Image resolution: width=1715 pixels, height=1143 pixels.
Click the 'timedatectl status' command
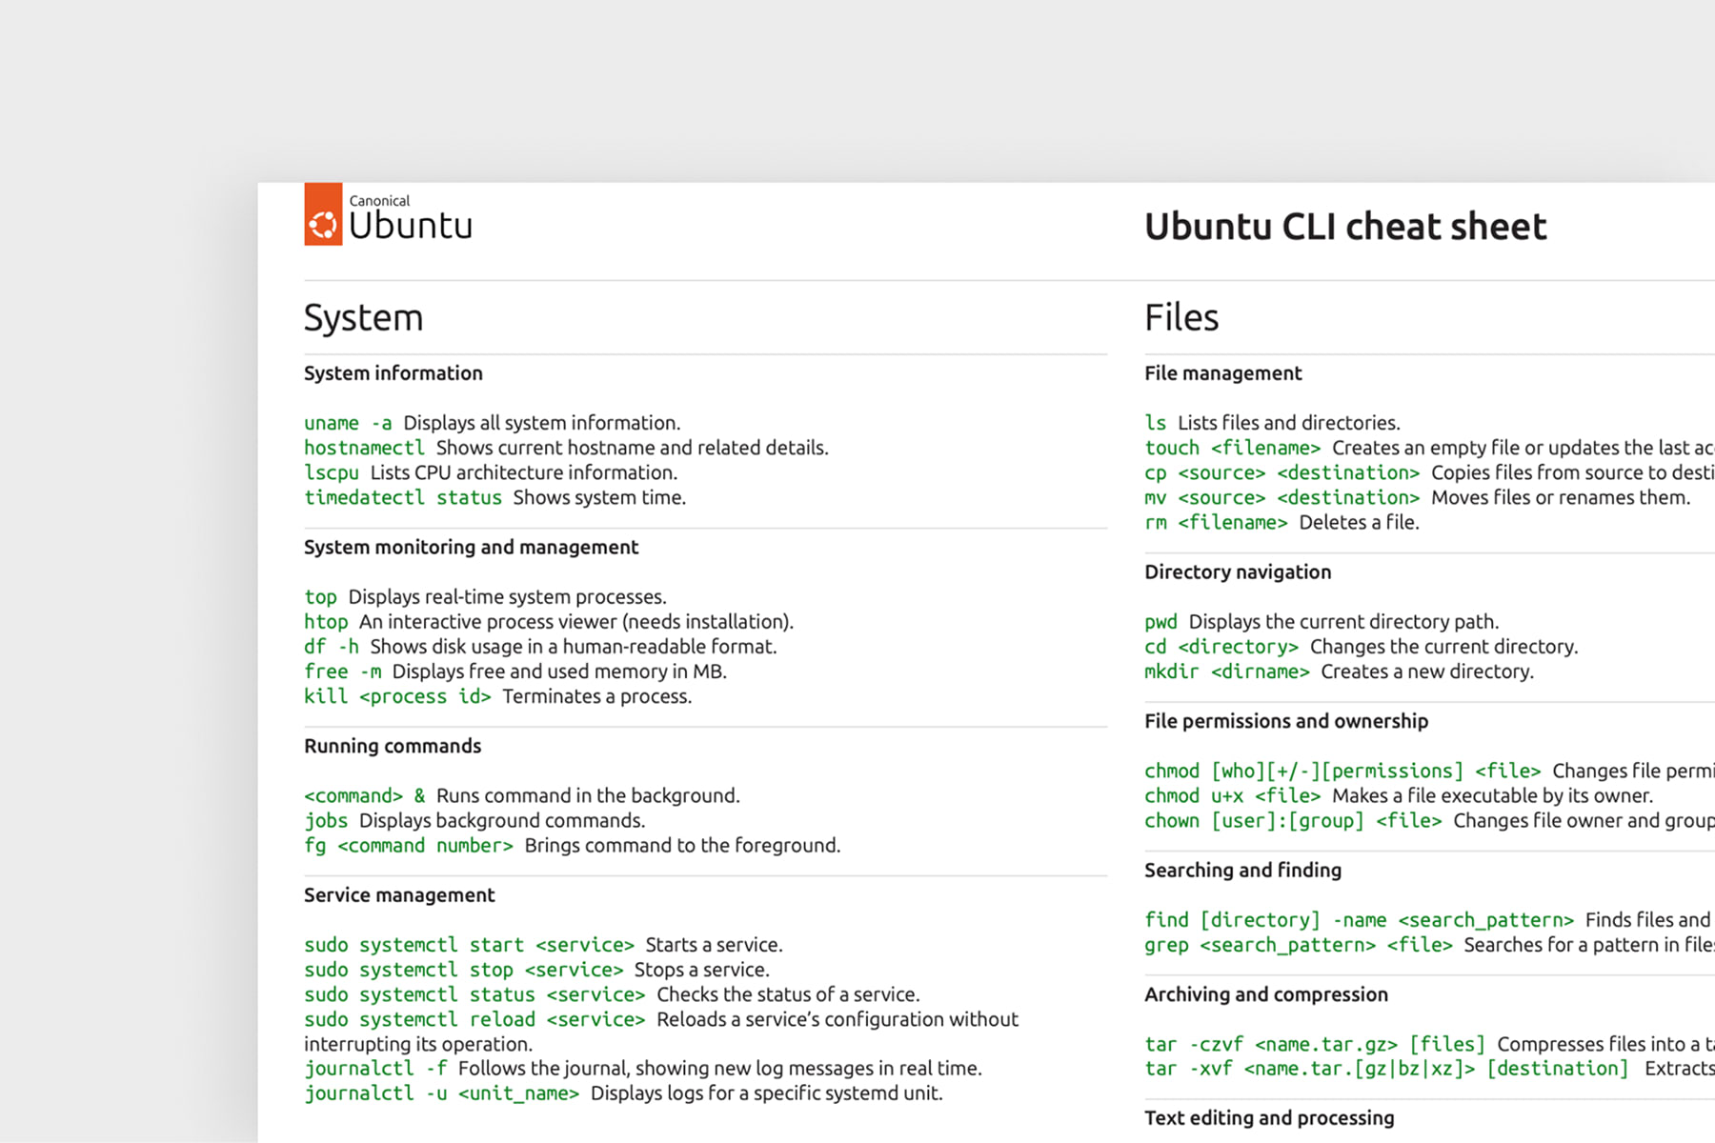(x=403, y=497)
